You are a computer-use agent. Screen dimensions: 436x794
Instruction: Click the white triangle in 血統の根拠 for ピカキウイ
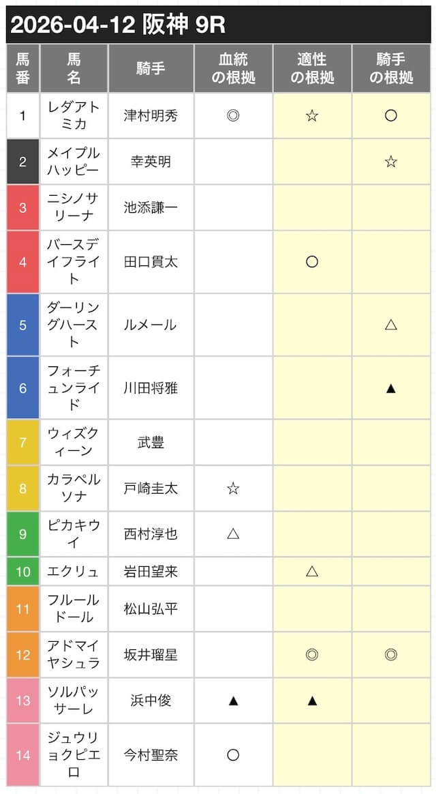[233, 534]
